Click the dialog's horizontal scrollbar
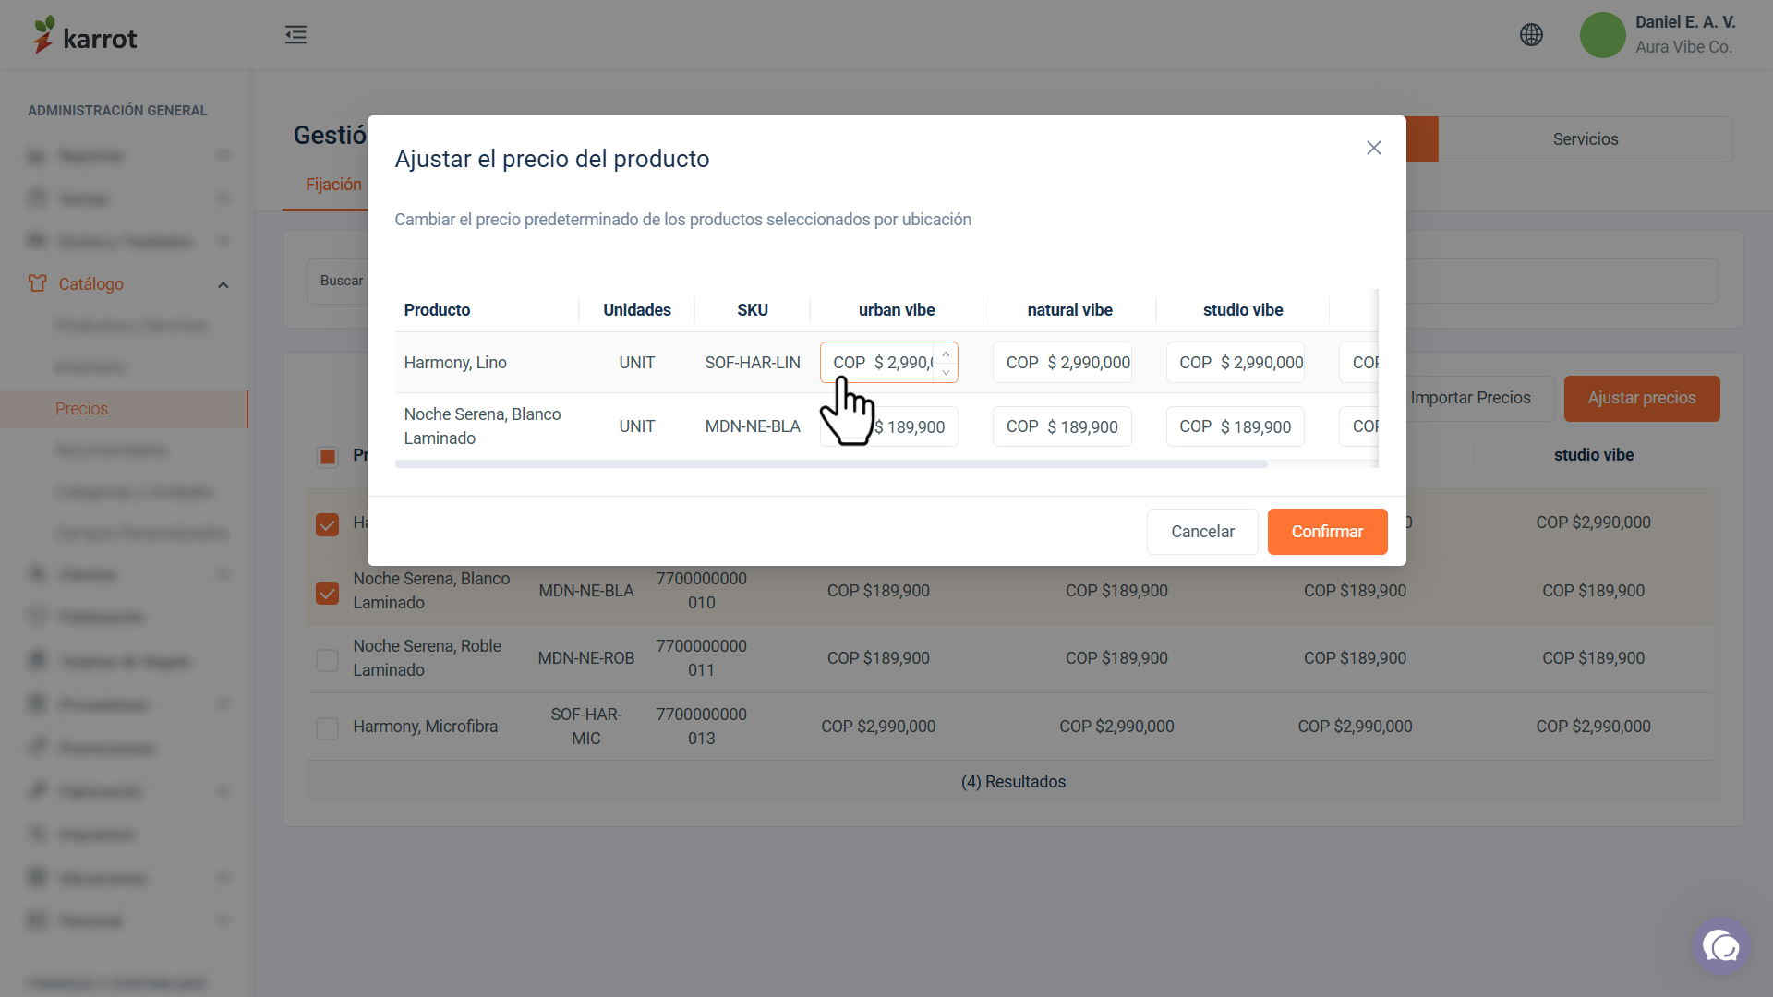The image size is (1773, 997). point(831,464)
